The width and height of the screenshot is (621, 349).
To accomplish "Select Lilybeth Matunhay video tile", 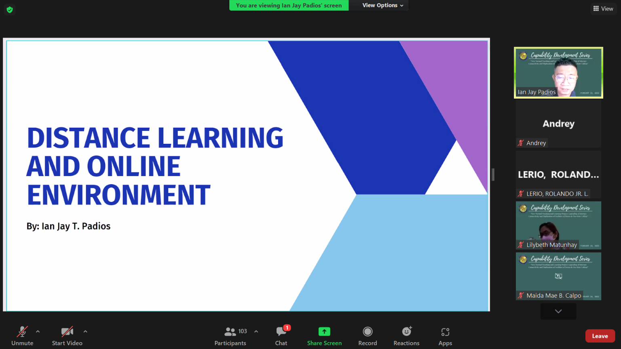I will click(x=558, y=225).
